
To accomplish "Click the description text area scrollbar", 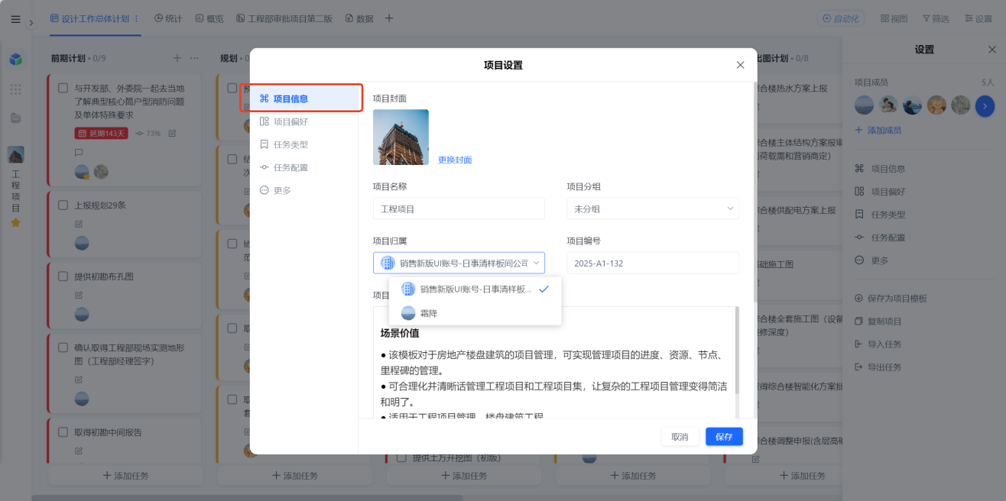I will [737, 350].
